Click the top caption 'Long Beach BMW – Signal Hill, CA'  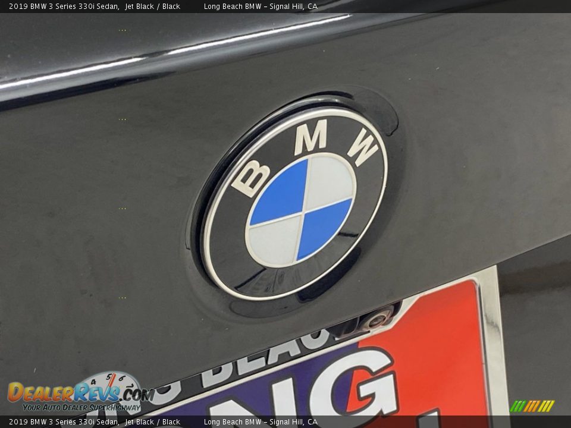[261, 6]
